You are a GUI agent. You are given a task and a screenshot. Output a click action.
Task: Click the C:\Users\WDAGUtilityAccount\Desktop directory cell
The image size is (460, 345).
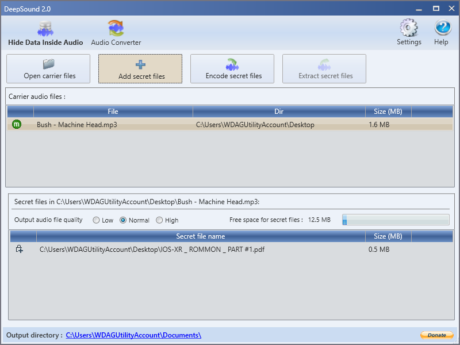pos(255,125)
